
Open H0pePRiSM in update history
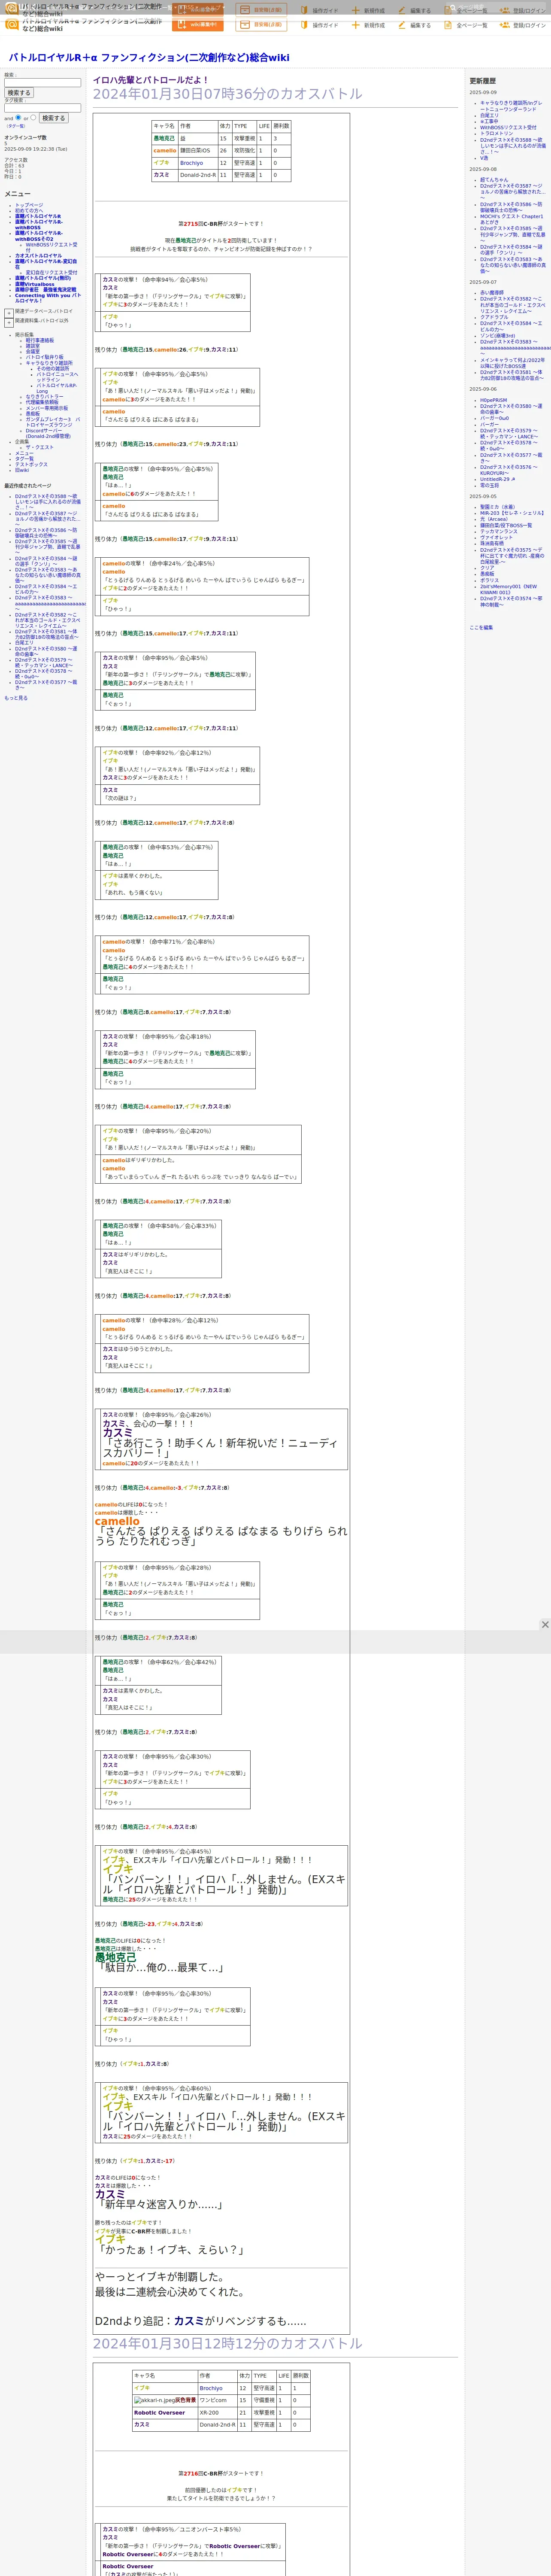(x=493, y=400)
